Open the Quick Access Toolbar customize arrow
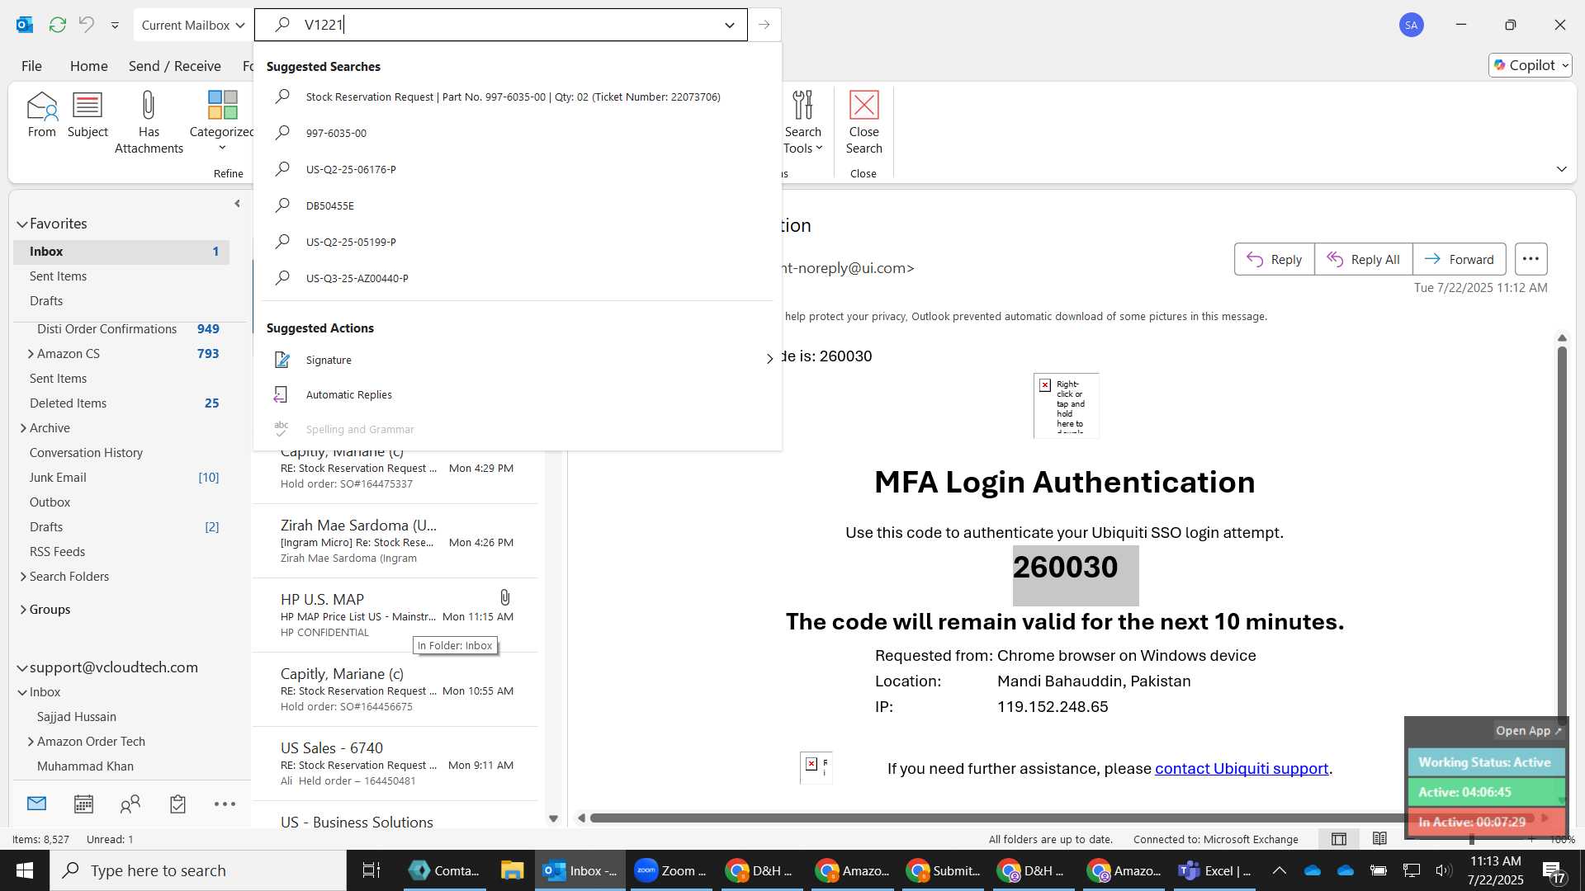The width and height of the screenshot is (1585, 891). 115,26
